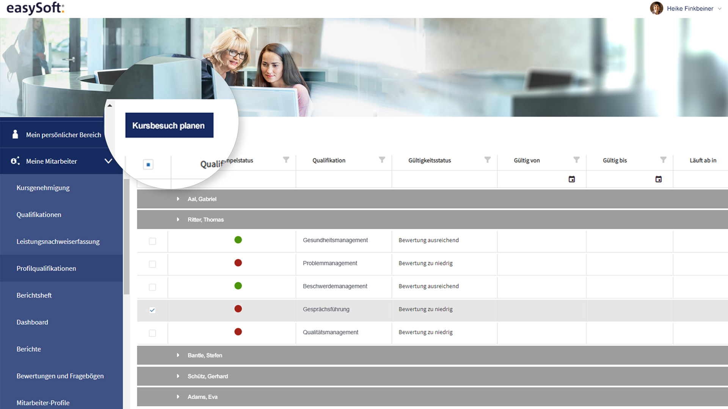Collapse the Meine Mitarbeiter menu chevron

coord(108,161)
